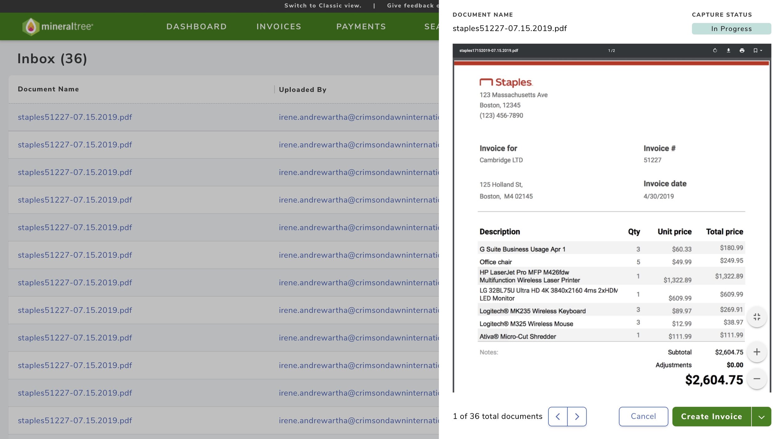
Task: Click the $1,322.89 unit price
Action: pos(677,280)
